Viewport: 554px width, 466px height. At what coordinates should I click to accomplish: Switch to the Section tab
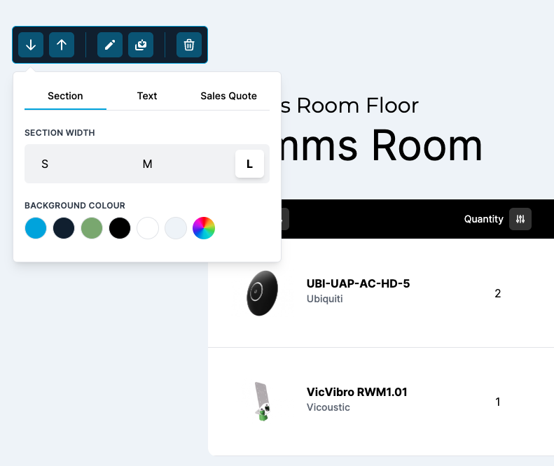(65, 96)
